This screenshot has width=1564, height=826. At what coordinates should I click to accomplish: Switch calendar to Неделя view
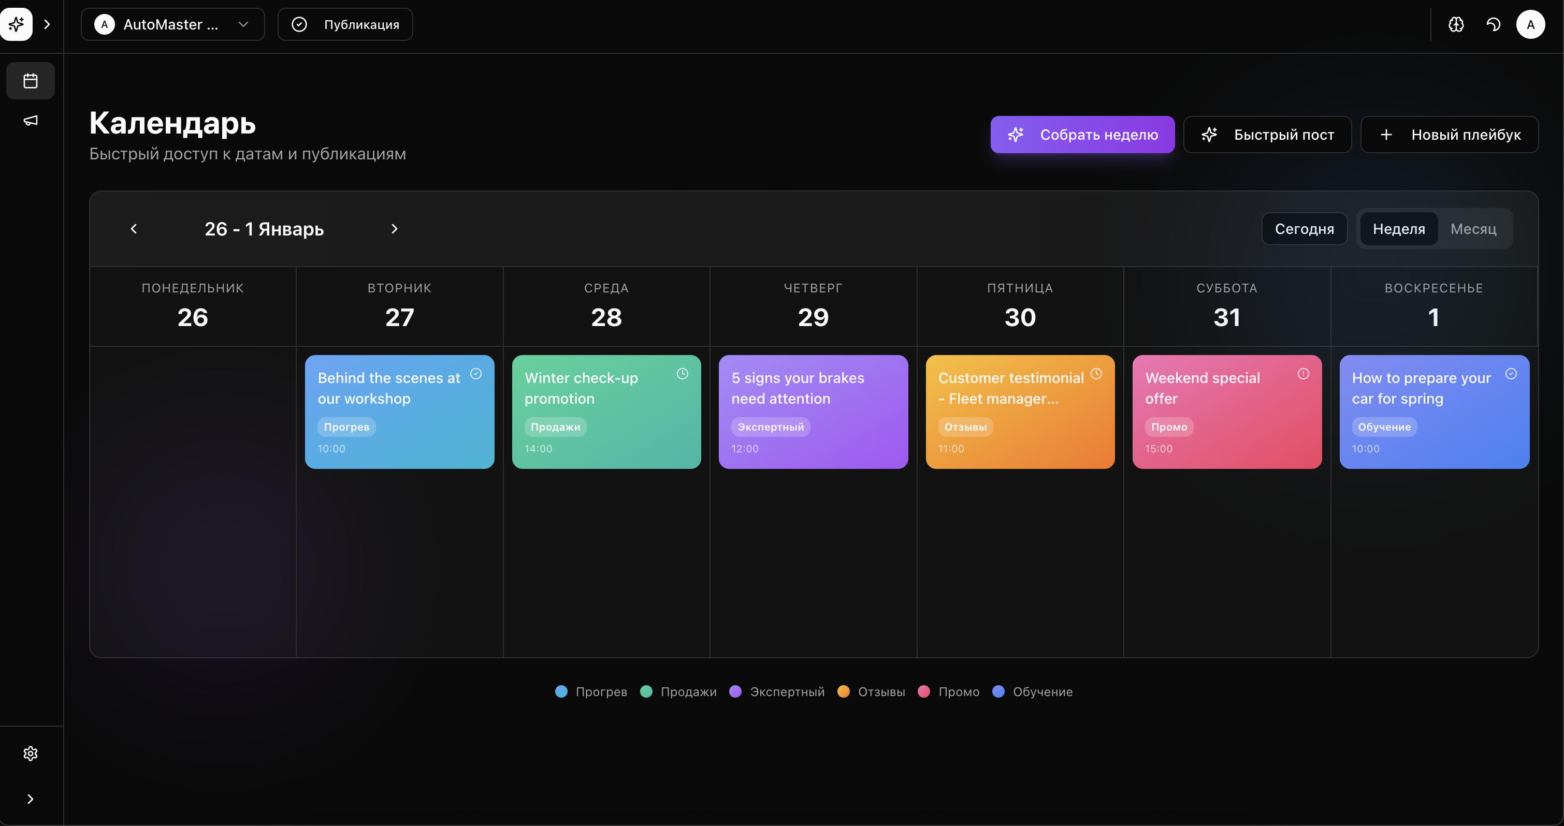point(1398,229)
